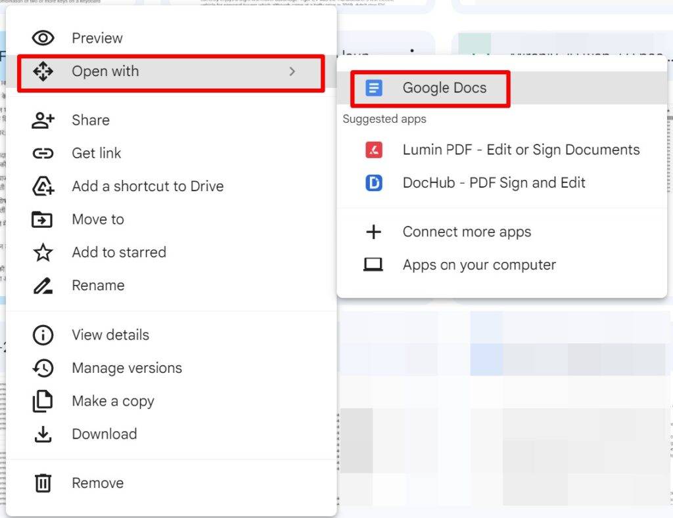The width and height of the screenshot is (673, 518).
Task: Select View details from the menu
Action: coord(110,335)
